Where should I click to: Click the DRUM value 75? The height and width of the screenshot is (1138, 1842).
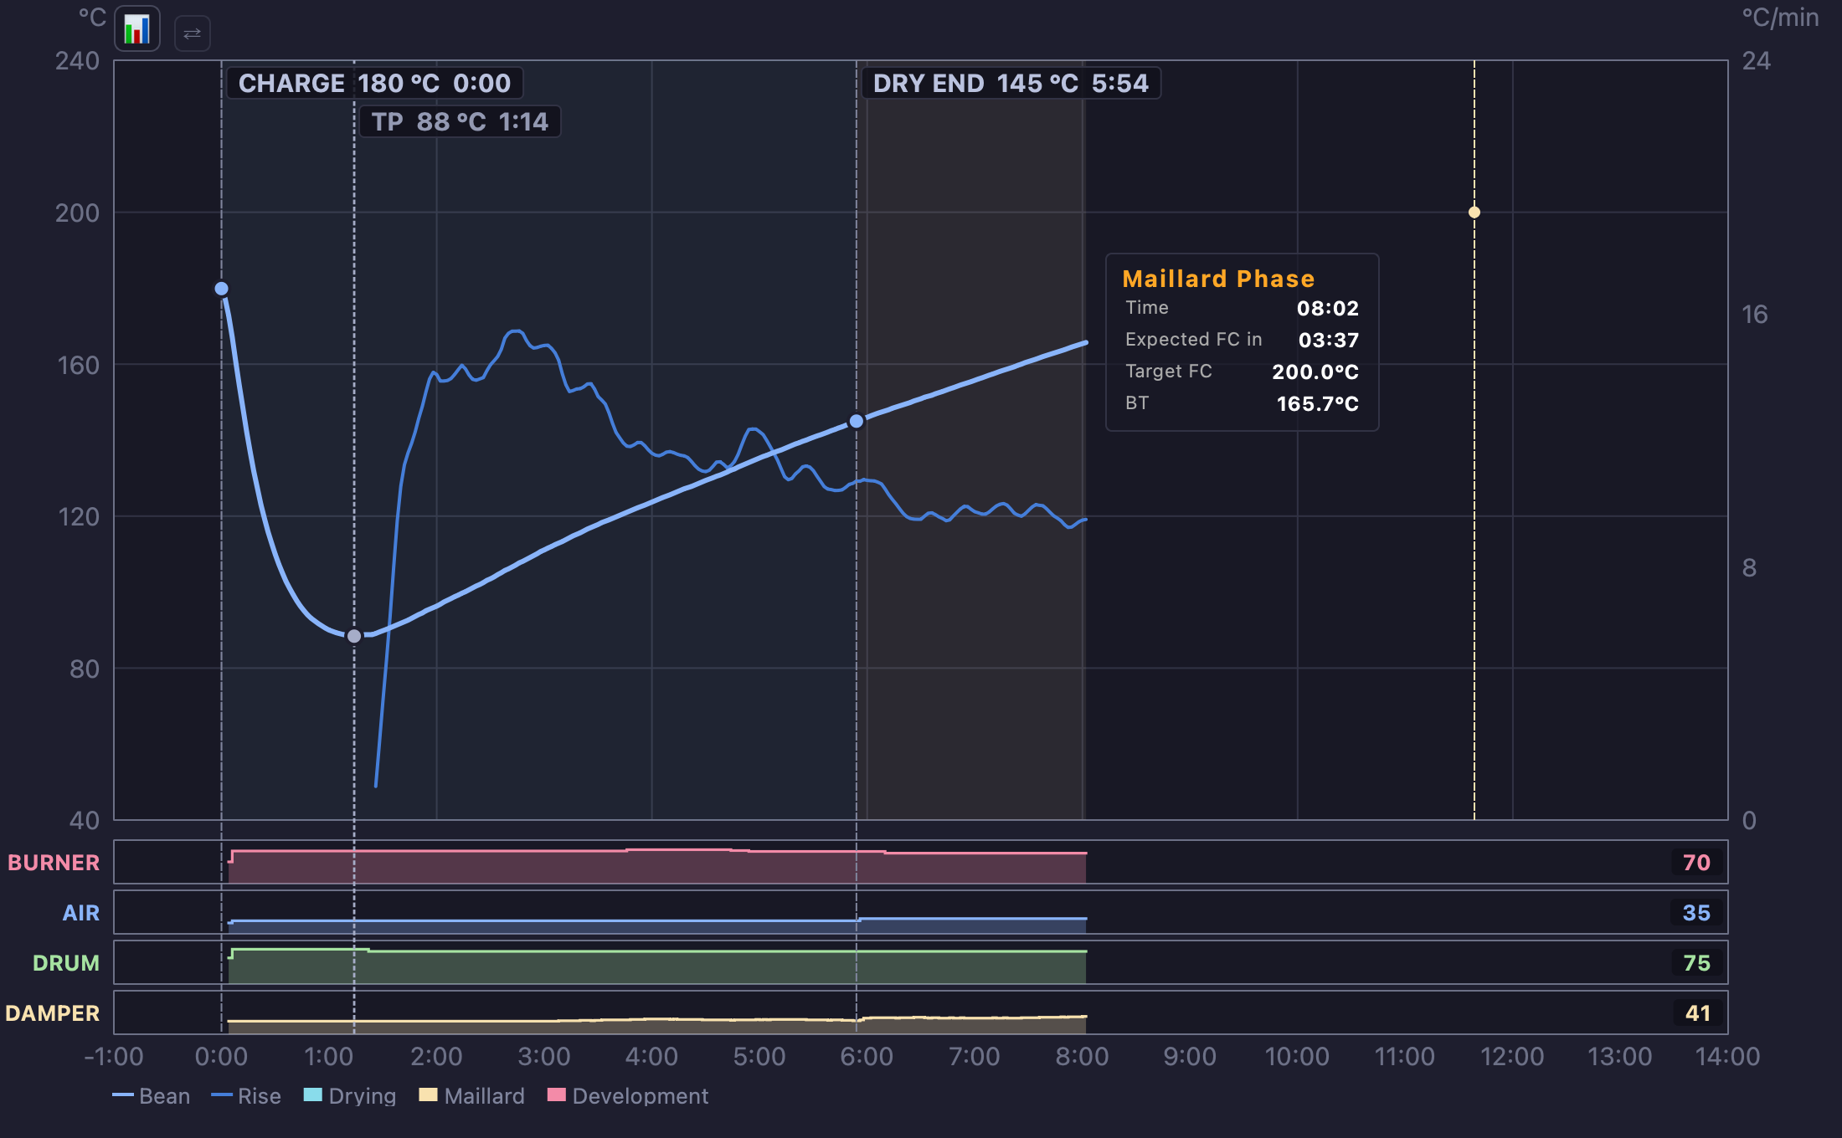coord(1697,963)
